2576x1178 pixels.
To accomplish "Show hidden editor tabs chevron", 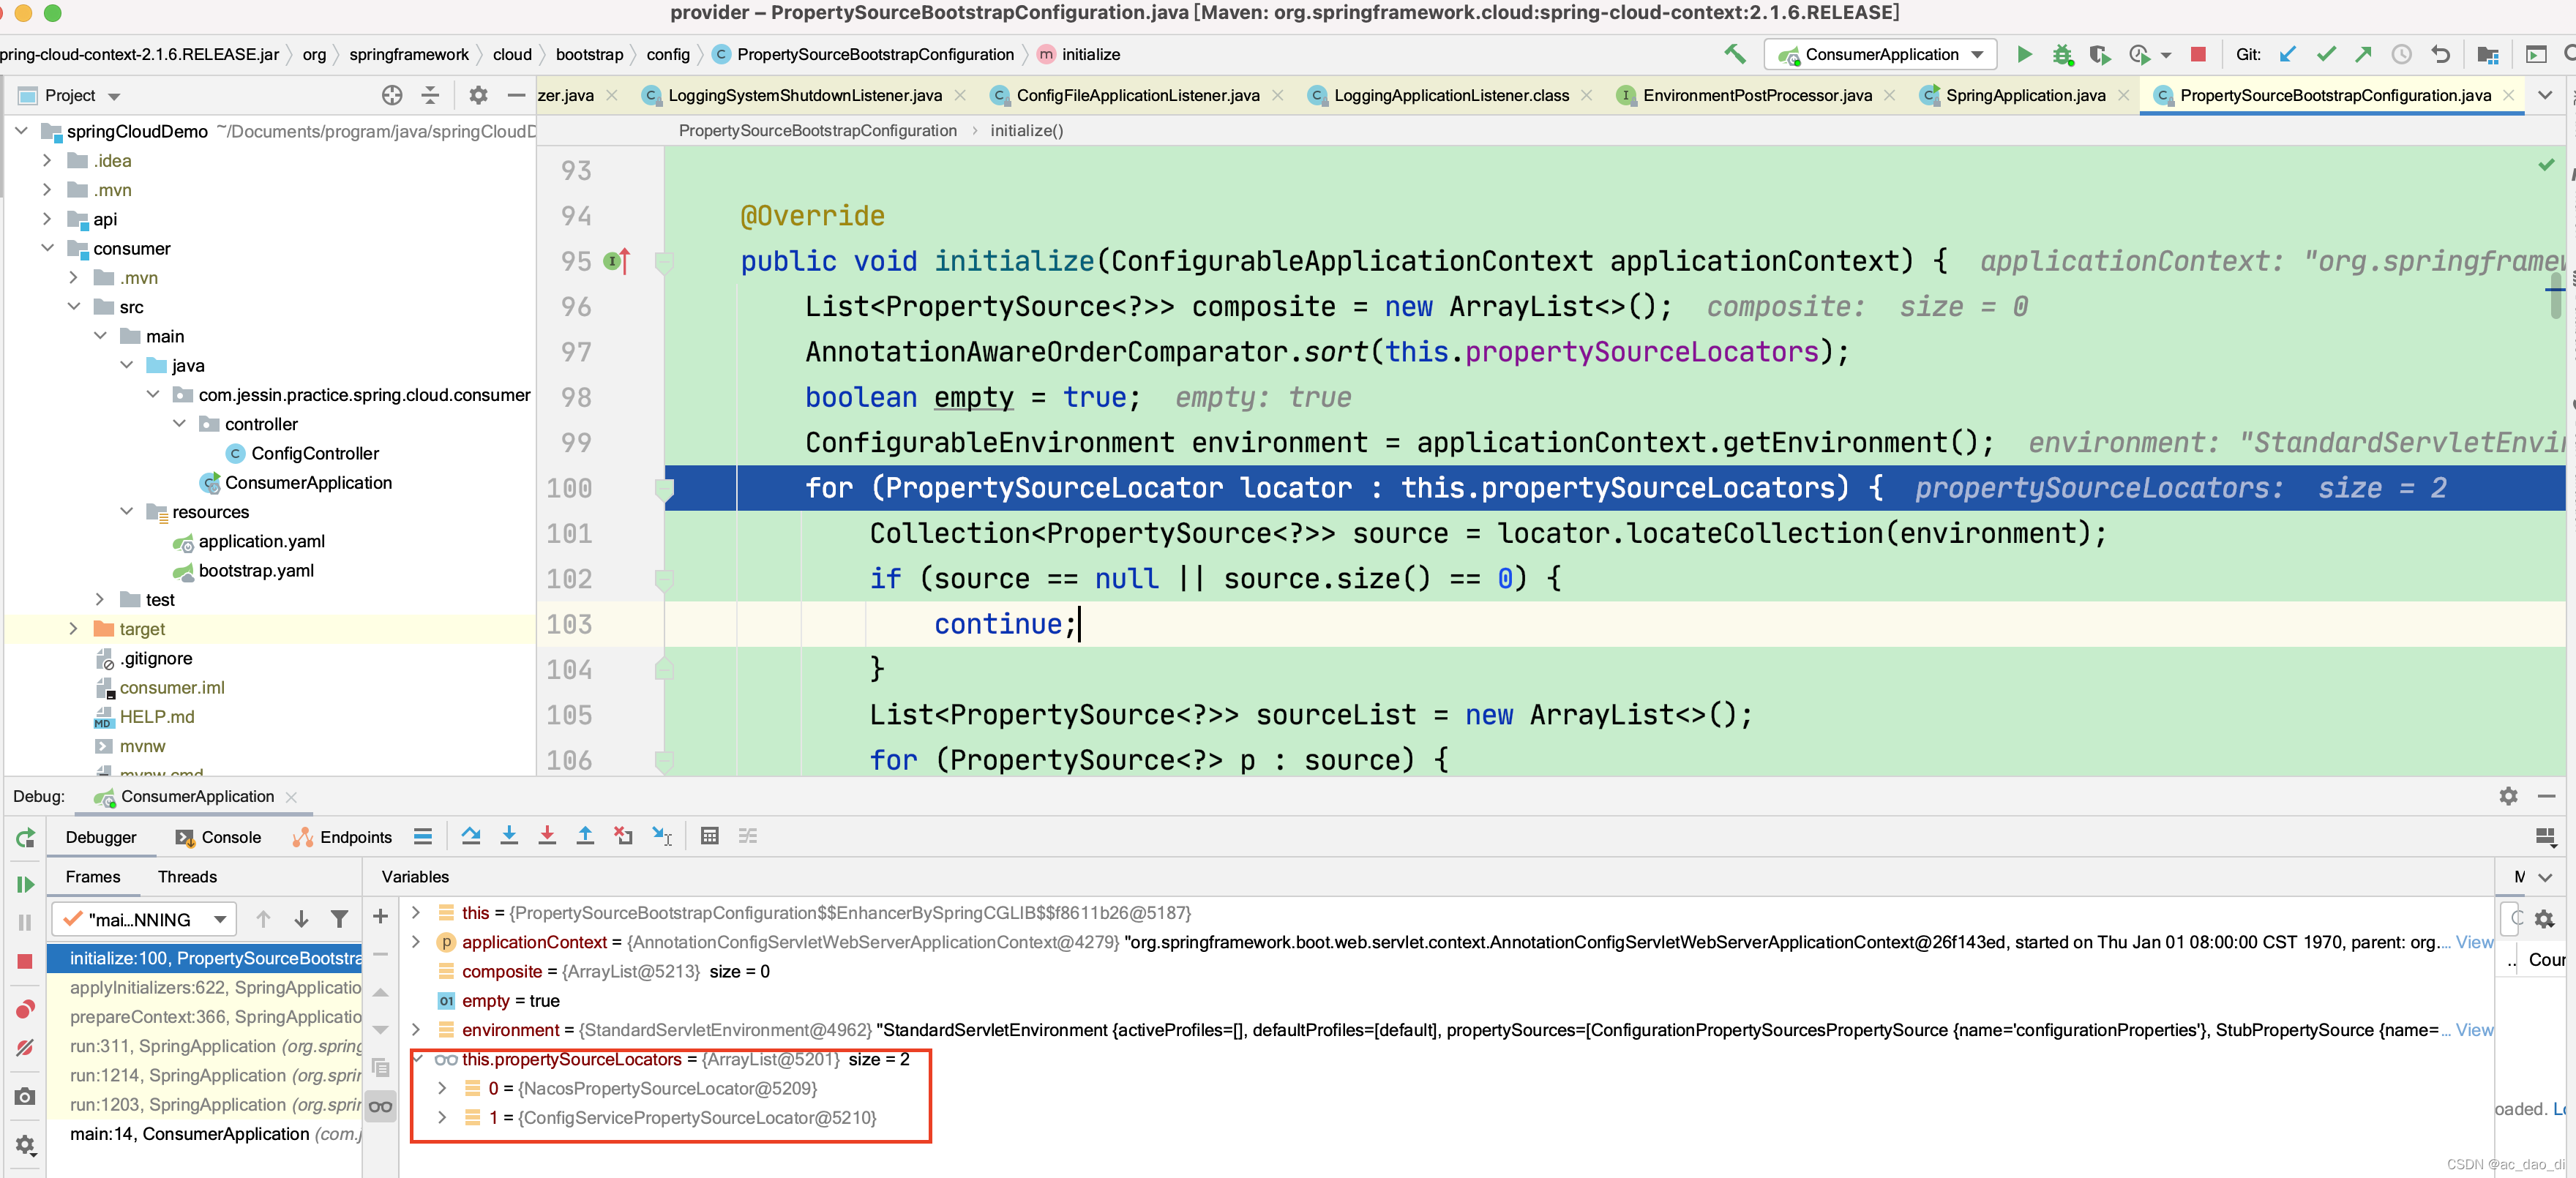I will click(x=2545, y=95).
